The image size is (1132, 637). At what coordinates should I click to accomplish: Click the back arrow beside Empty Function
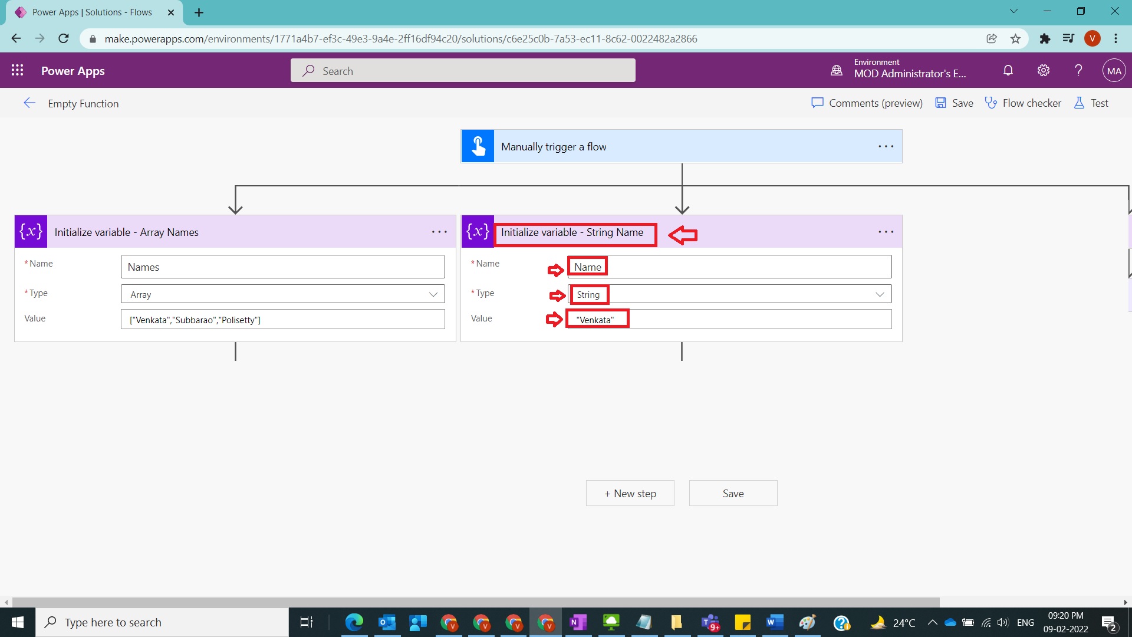(29, 103)
